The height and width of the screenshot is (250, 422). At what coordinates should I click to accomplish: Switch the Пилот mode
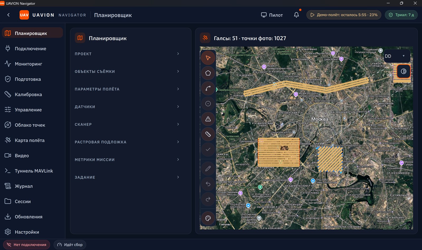click(272, 15)
